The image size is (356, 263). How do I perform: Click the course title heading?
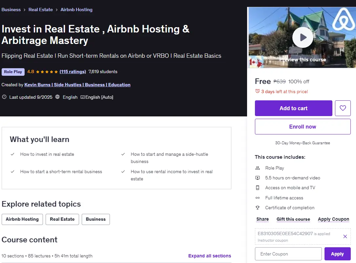tap(95, 35)
